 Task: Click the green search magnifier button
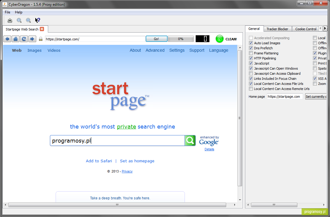point(190,140)
